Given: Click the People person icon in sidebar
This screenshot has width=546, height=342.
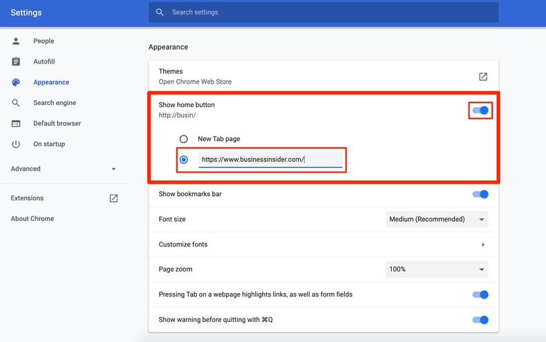Looking at the screenshot, I should click(16, 41).
